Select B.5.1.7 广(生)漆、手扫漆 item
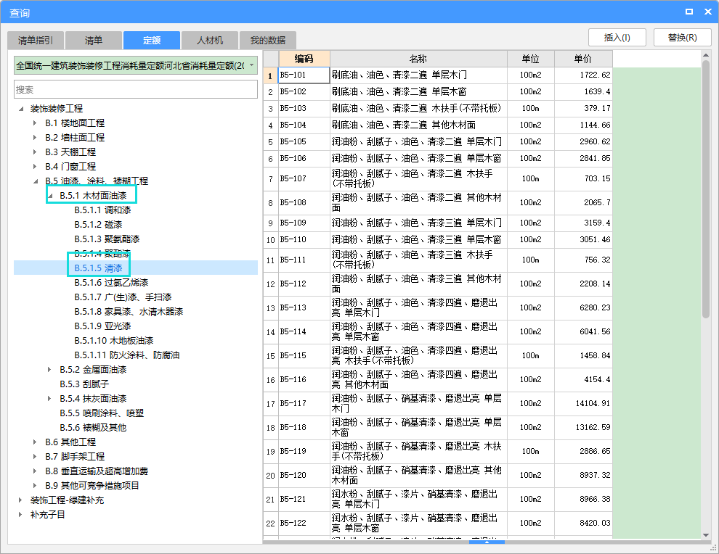The width and height of the screenshot is (719, 554). (x=123, y=297)
